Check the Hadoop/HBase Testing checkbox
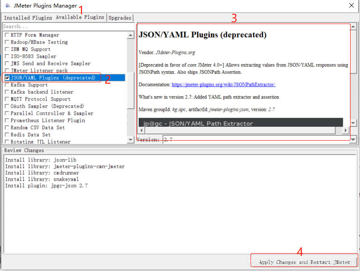This screenshot has width=360, height=271. pyautogui.click(x=7, y=42)
